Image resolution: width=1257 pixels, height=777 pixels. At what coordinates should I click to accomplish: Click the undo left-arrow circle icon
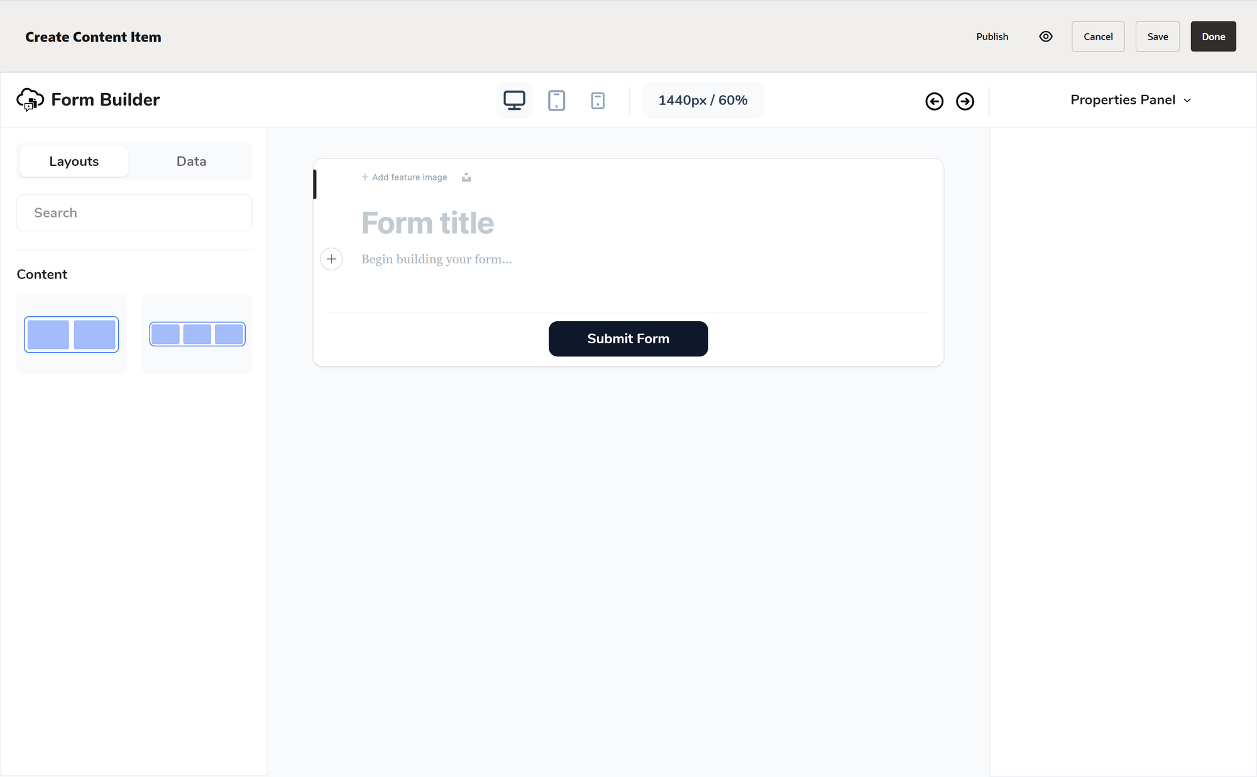point(934,101)
